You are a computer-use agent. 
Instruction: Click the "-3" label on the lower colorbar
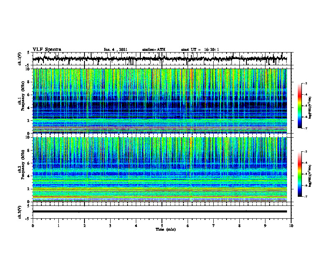click(x=305, y=152)
